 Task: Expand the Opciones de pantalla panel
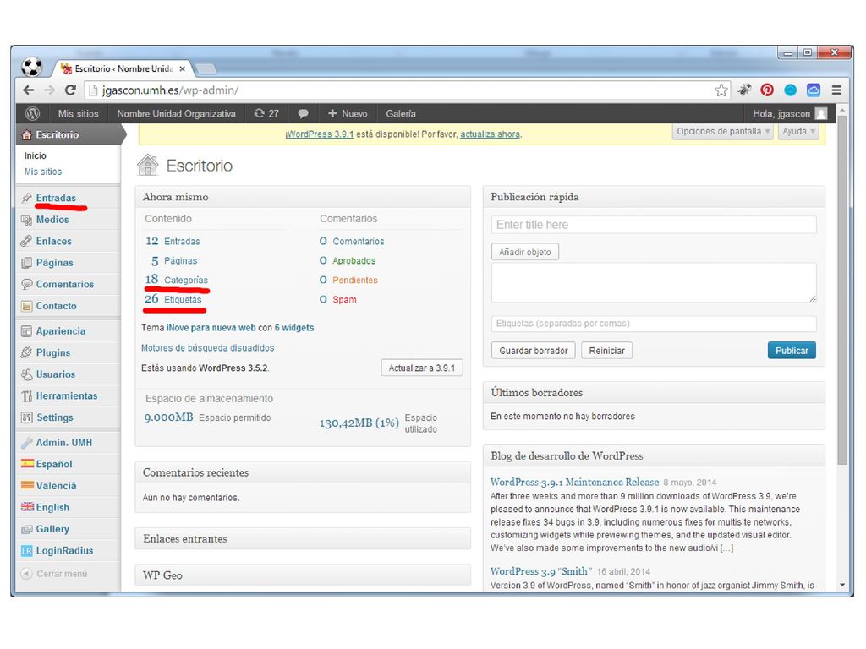point(723,131)
